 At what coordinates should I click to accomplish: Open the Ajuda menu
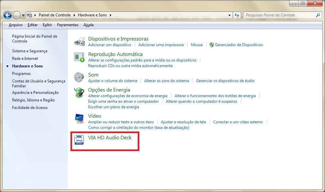[x=88, y=25]
